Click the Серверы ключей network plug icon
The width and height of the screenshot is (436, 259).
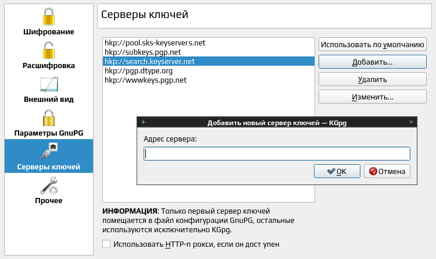coord(49,151)
